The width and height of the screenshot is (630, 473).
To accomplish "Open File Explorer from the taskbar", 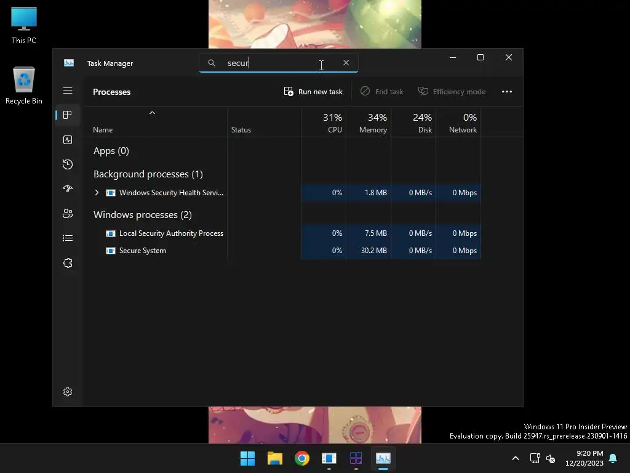I will coord(275,458).
